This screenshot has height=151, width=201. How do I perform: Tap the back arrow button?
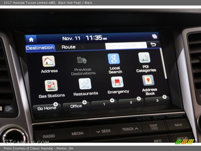[x=153, y=45]
